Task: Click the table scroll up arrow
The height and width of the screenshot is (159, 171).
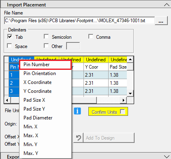Action: [x=130, y=59]
